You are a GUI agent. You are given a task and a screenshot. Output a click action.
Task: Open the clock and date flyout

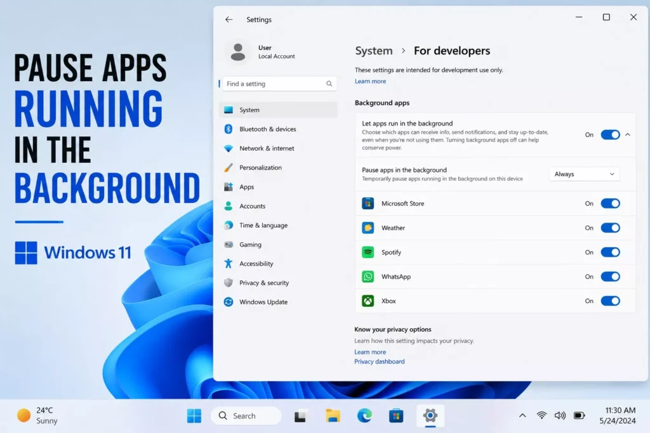(617, 415)
